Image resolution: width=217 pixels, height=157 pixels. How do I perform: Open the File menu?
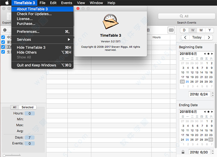point(42,3)
